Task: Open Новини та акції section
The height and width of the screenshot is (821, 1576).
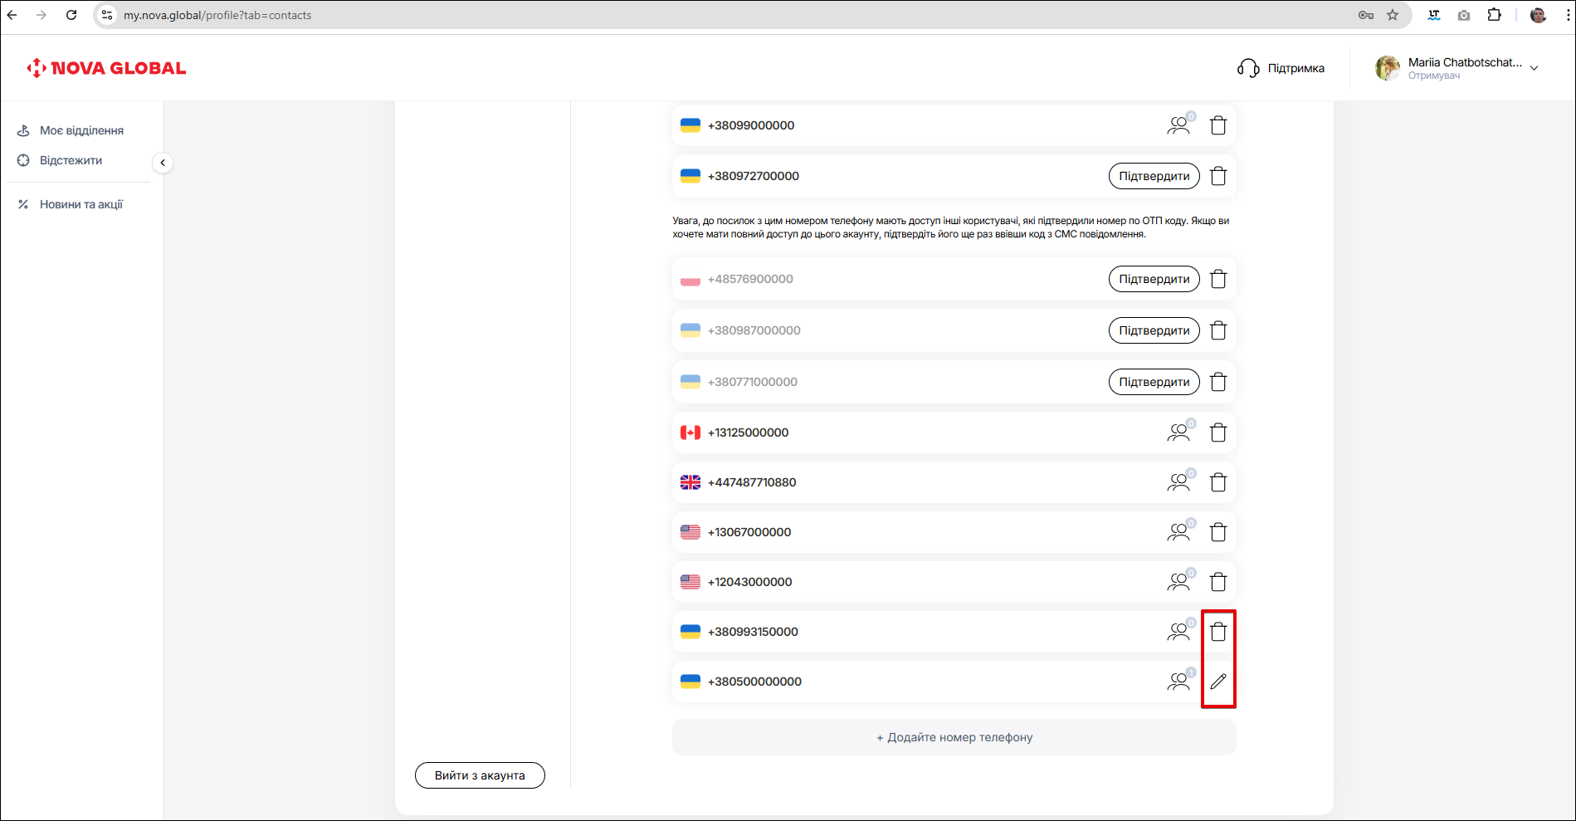Action: (x=81, y=204)
